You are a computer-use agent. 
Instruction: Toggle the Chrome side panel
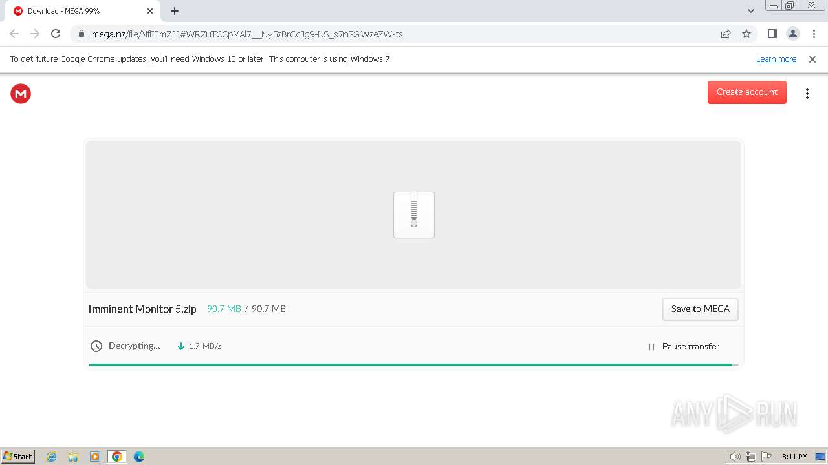[772, 34]
